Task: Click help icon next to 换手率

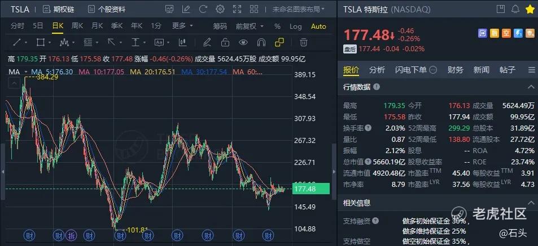Action: tap(368, 128)
